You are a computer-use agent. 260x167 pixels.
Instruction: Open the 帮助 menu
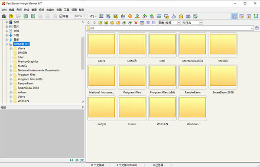click(x=81, y=10)
